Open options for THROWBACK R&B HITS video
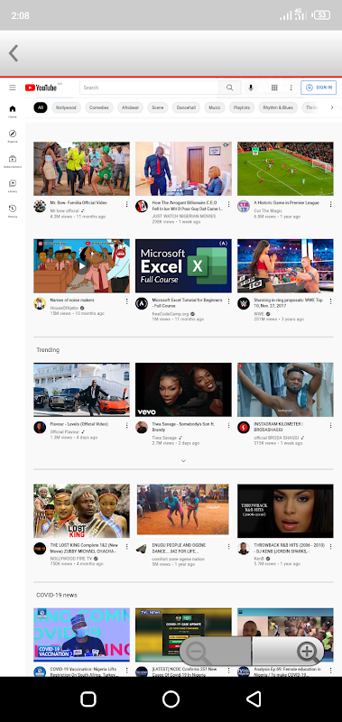The image size is (342, 722). coord(330,546)
